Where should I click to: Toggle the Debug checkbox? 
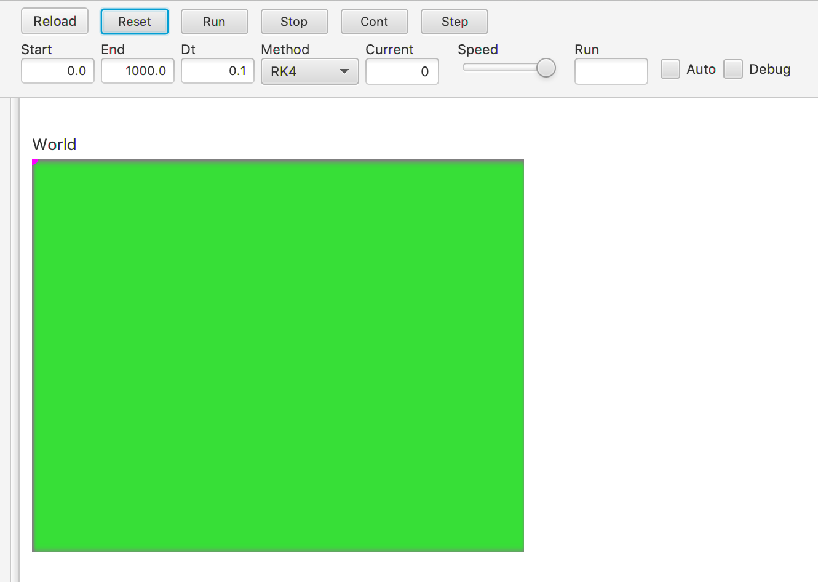[x=733, y=69]
